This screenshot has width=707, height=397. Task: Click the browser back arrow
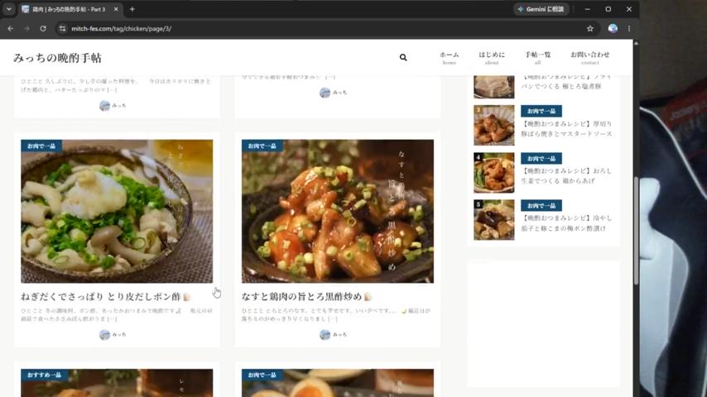(11, 28)
